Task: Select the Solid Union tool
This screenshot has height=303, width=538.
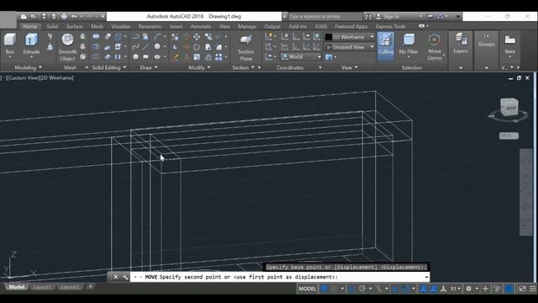Action: coord(96,36)
